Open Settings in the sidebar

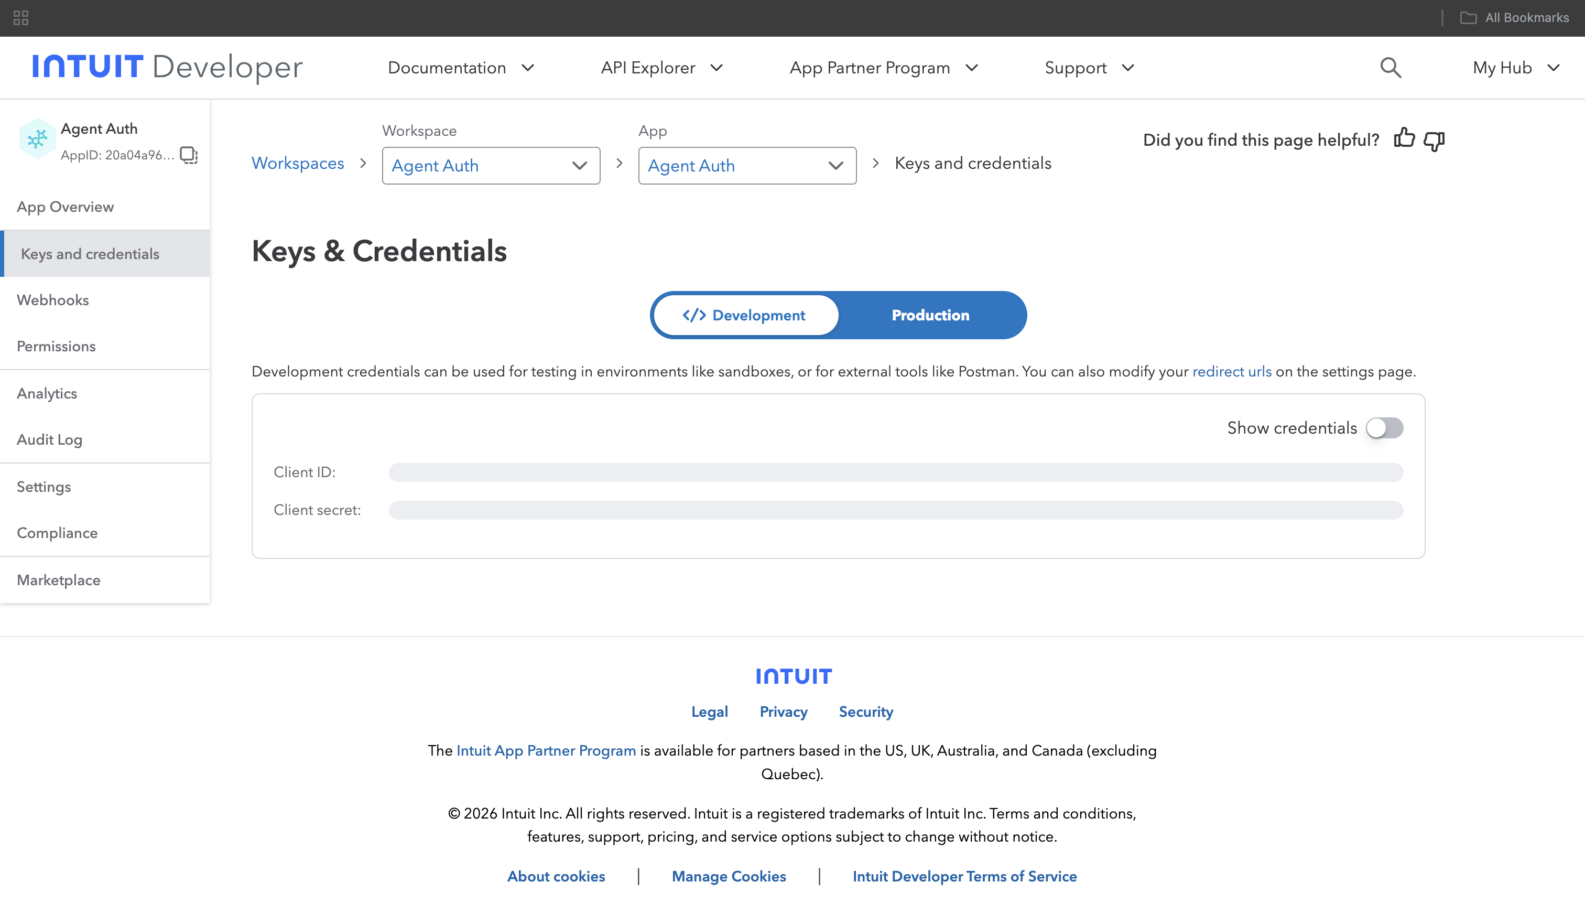[105, 487]
